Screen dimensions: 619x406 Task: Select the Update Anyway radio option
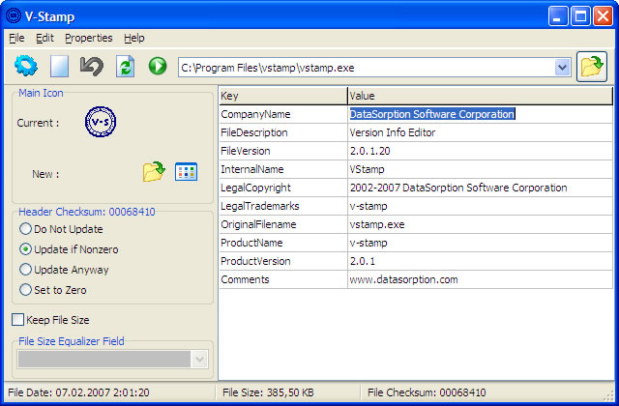point(26,270)
